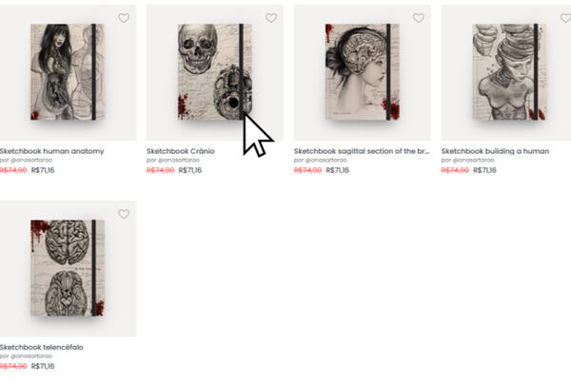Favorite the Sketchbook building a human heart
This screenshot has width=571, height=383.
coord(565,18)
